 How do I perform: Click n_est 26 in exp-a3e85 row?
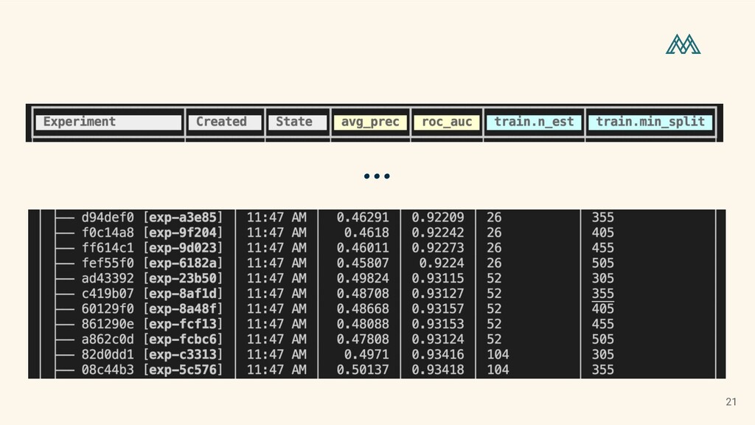click(x=494, y=218)
